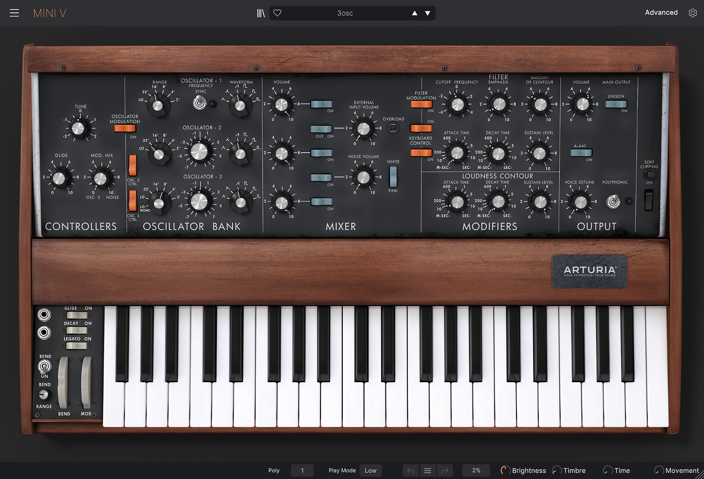Open the settings gear icon

click(x=692, y=13)
